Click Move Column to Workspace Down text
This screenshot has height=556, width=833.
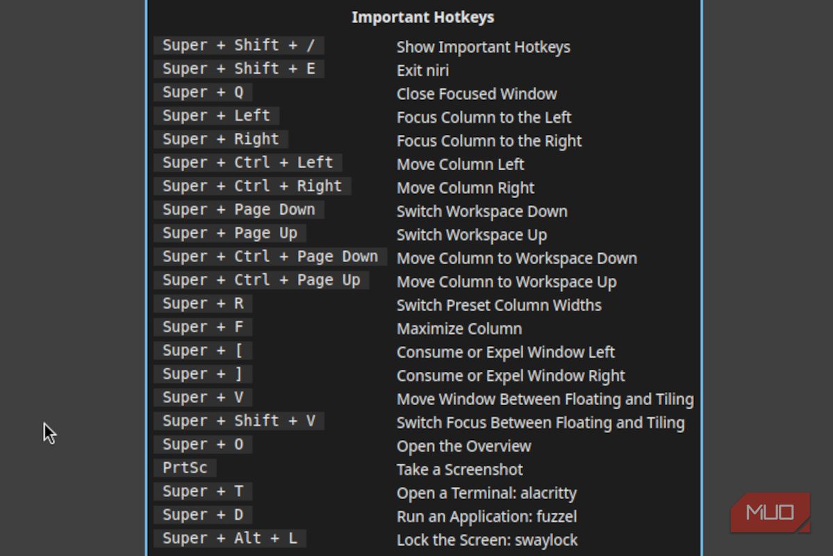click(x=517, y=259)
